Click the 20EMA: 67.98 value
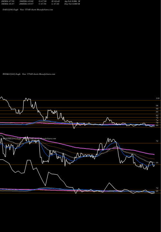Screen dimensions: 161x232 coord(8,1)
